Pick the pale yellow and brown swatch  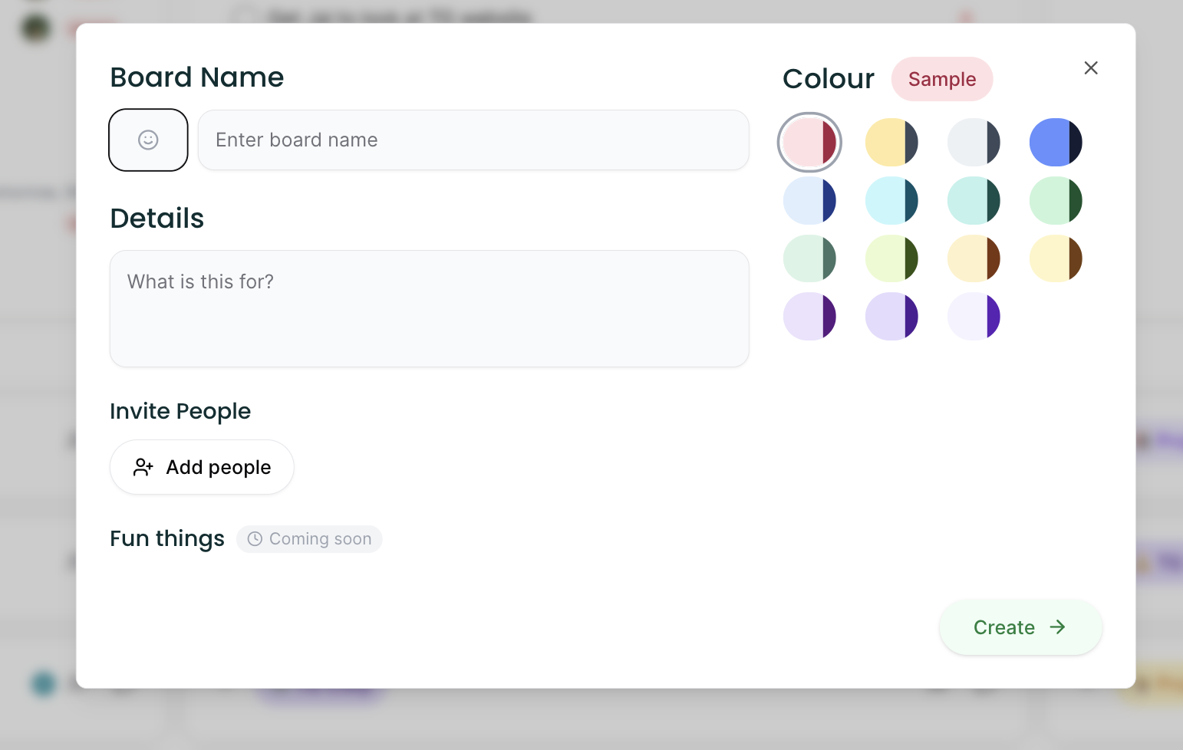[1056, 258]
